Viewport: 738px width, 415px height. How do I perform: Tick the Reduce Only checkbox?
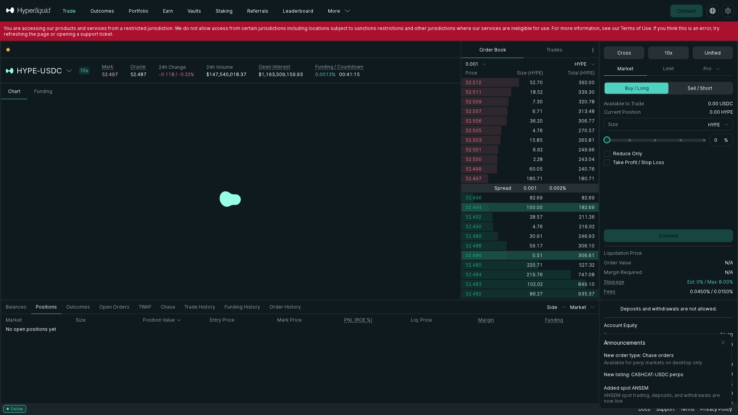pyautogui.click(x=607, y=154)
